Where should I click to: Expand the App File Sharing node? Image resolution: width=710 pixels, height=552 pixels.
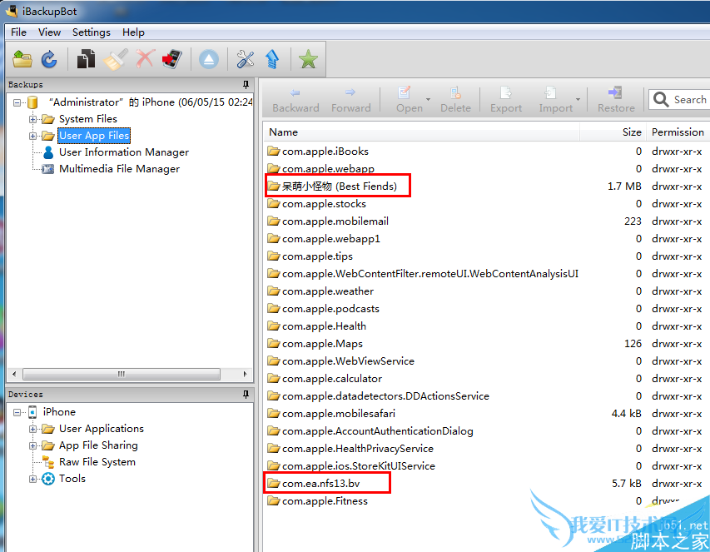32,445
